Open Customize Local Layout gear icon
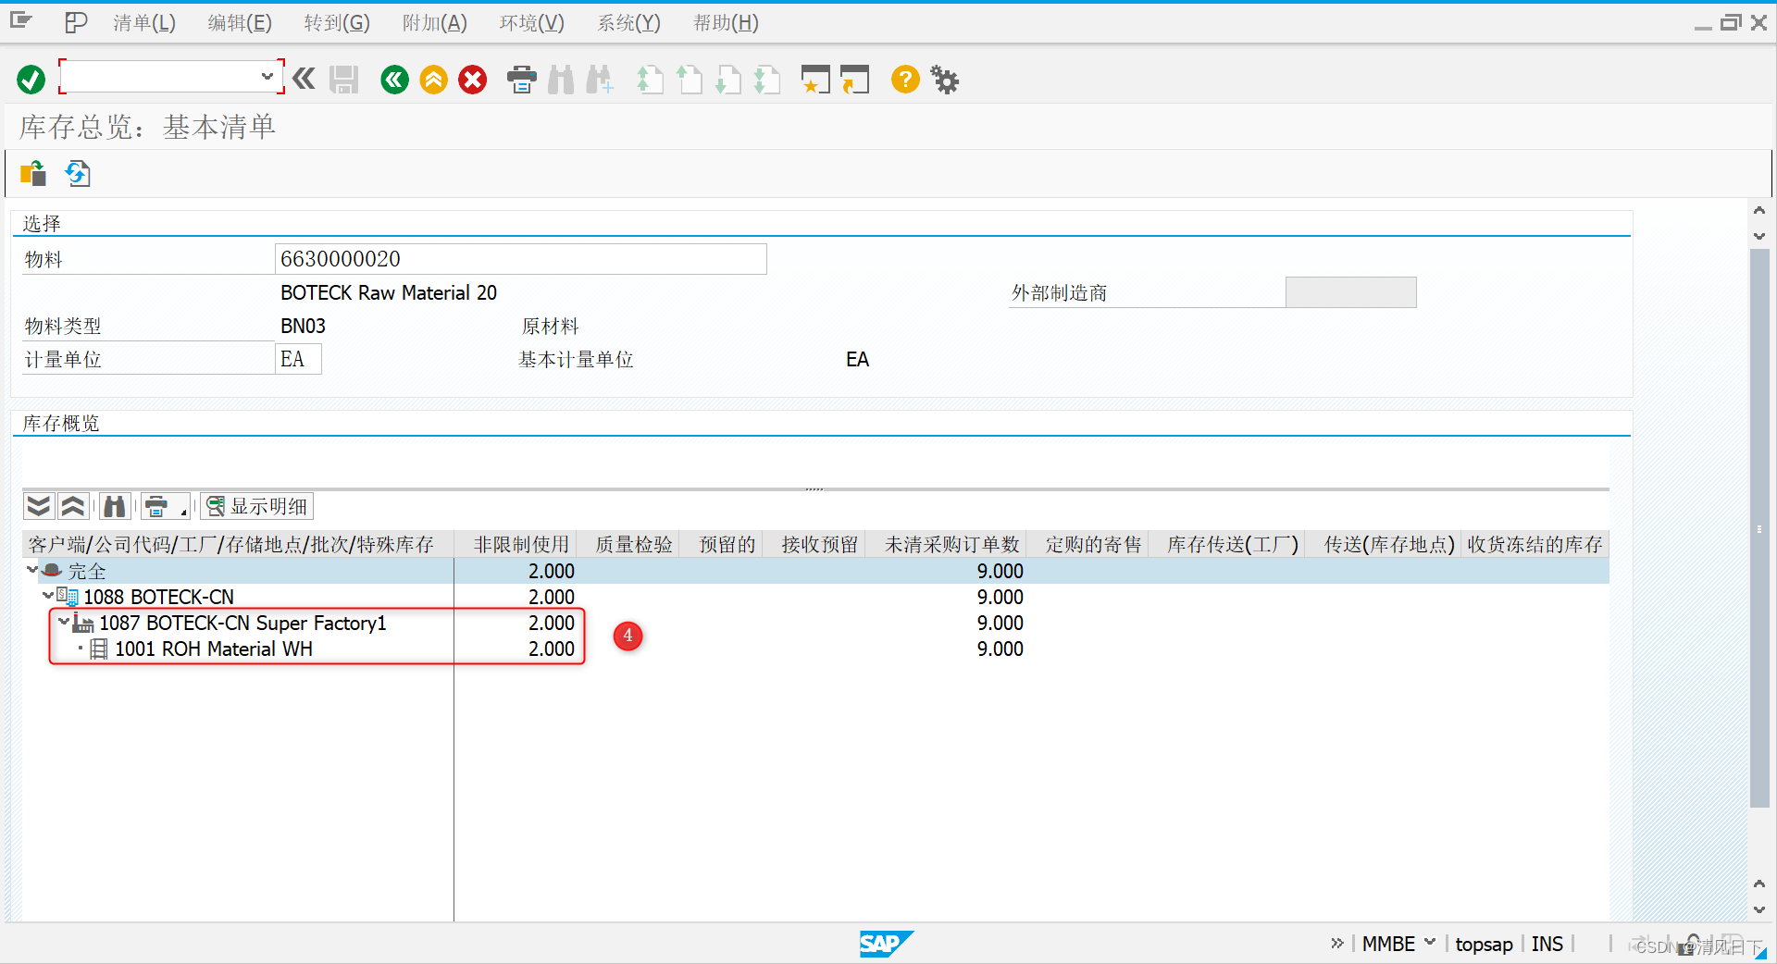The image size is (1777, 964). click(945, 80)
